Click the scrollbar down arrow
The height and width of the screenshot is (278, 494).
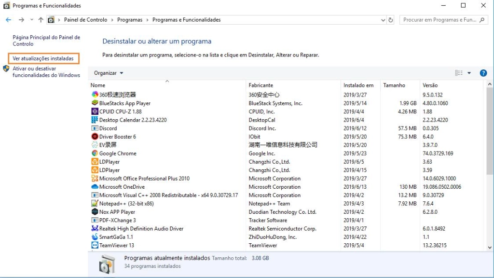490,248
